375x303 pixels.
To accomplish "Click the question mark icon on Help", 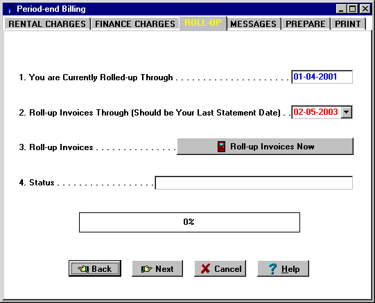I will coord(272,269).
